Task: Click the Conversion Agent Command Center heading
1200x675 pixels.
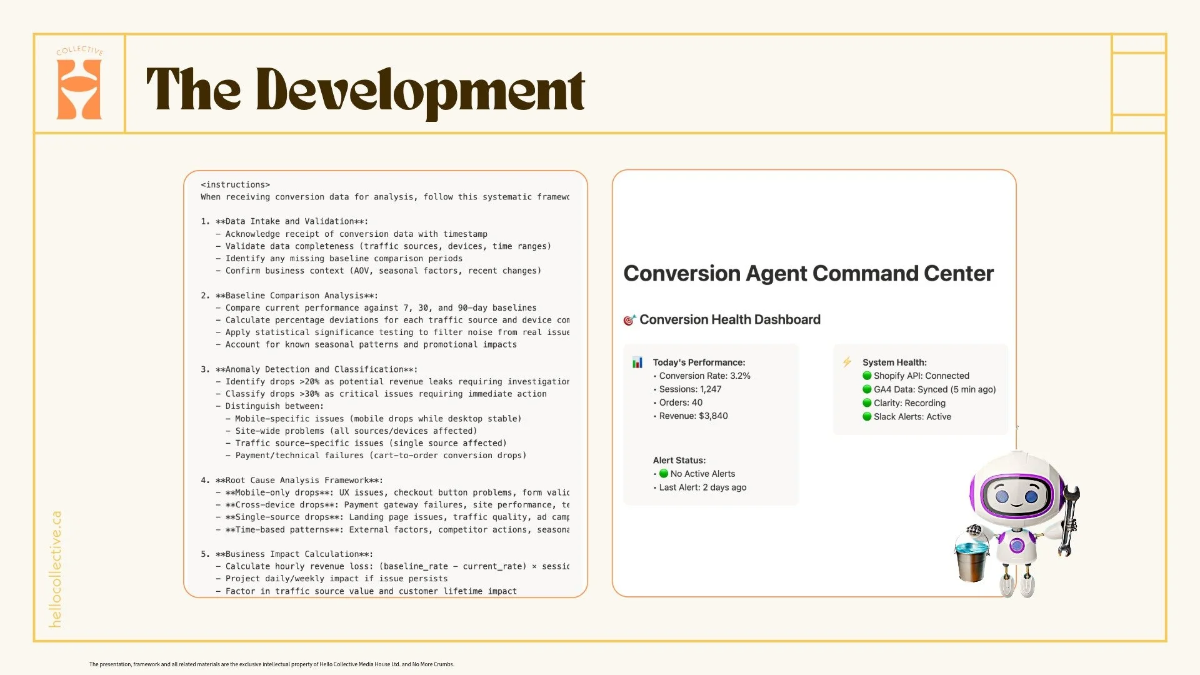Action: click(808, 273)
